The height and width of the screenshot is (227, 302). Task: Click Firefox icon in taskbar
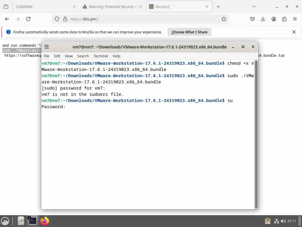click(45, 221)
